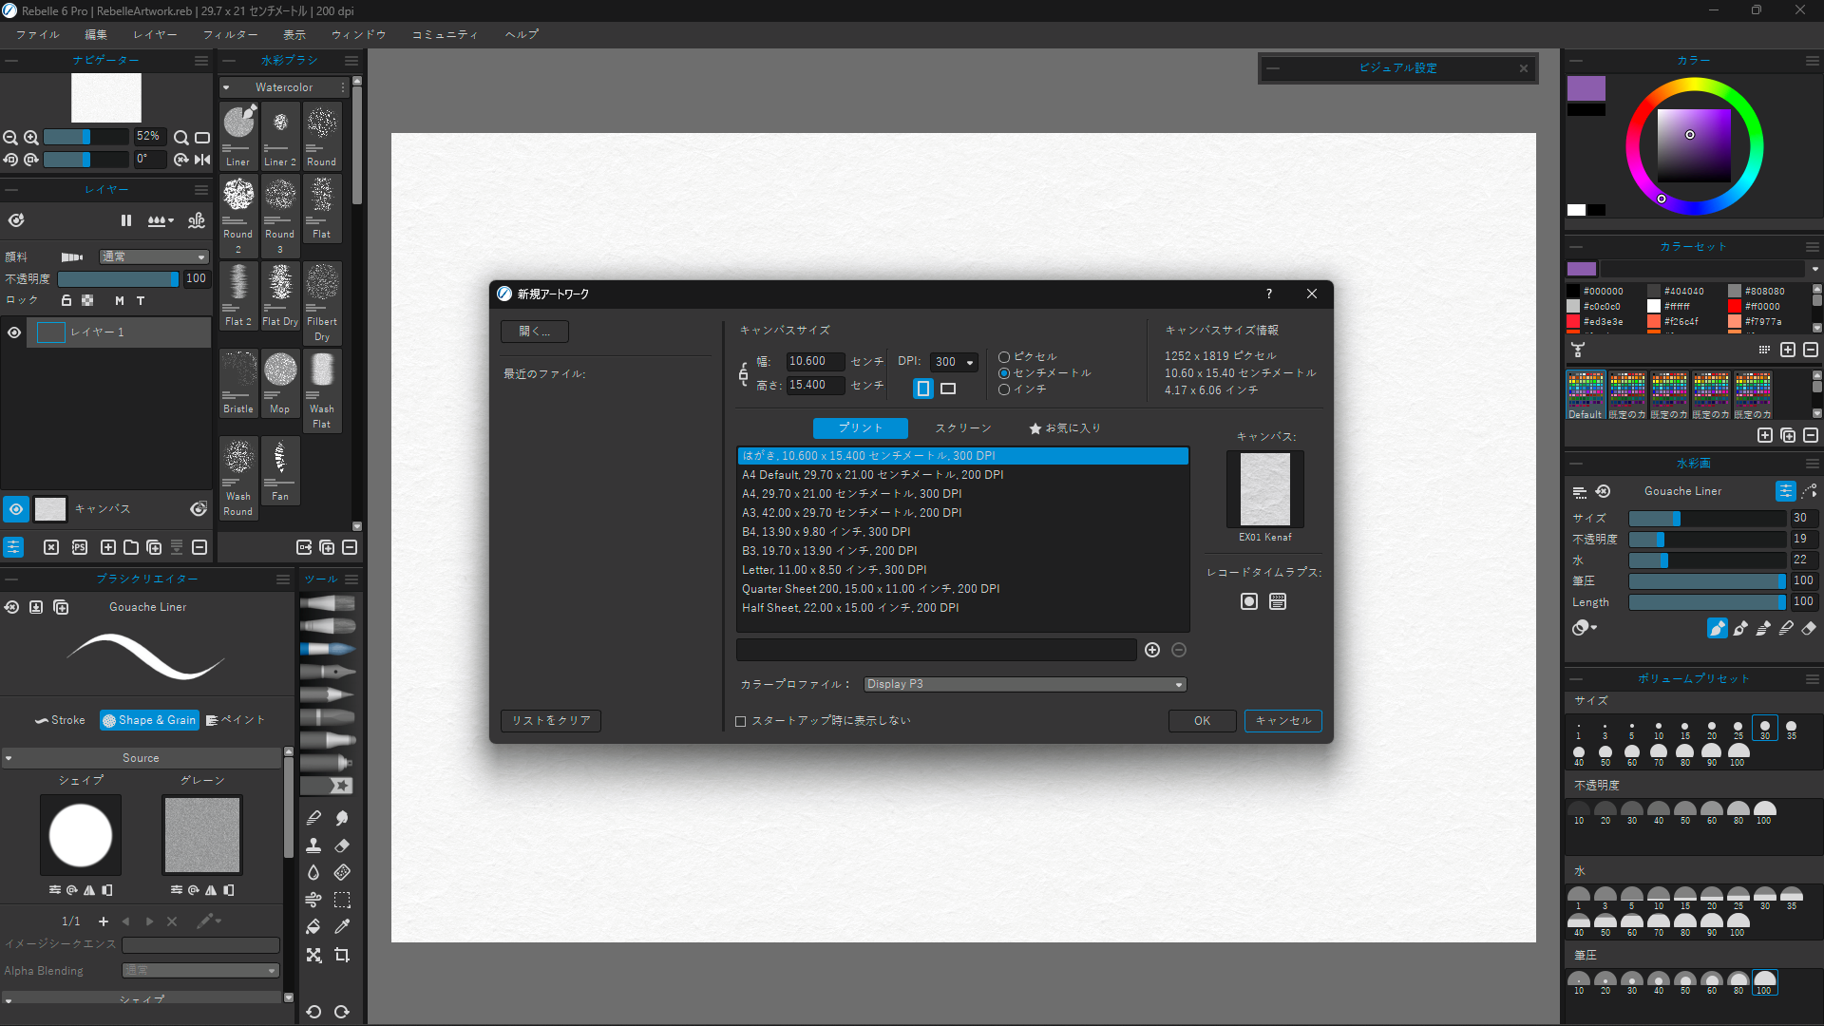
Task: Confirm the dialog with OK
Action: [x=1201, y=720]
